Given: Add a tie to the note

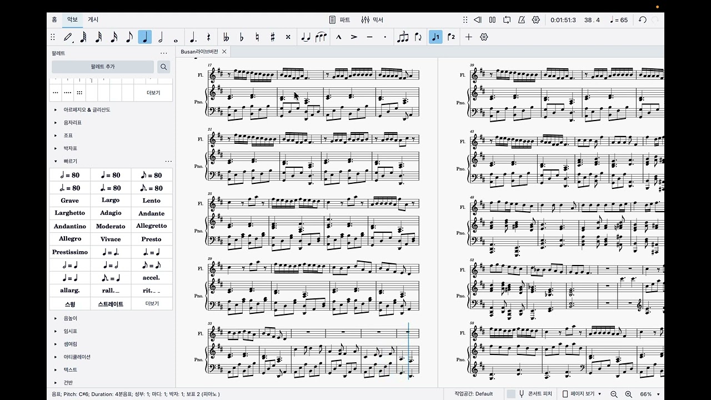Looking at the screenshot, I should pyautogui.click(x=306, y=37).
